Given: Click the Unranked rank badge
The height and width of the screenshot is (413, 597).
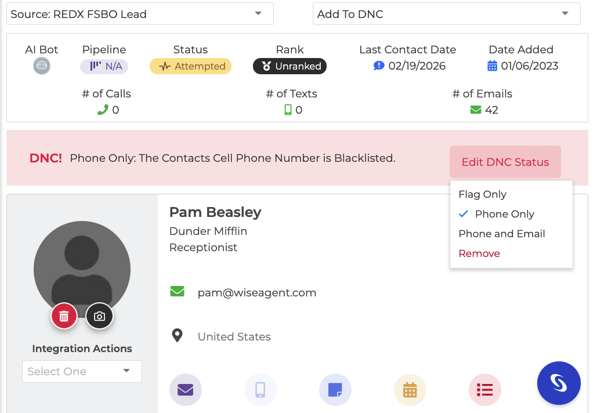Looking at the screenshot, I should click(290, 66).
